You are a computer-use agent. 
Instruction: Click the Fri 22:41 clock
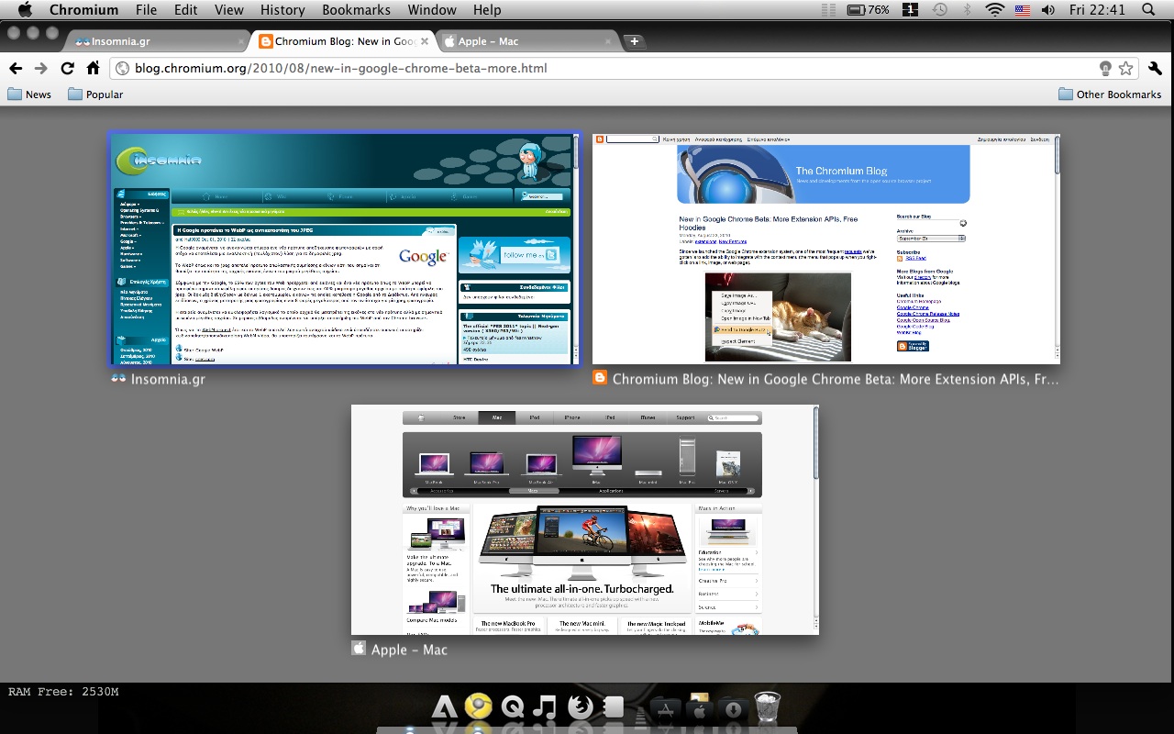pyautogui.click(x=1097, y=10)
